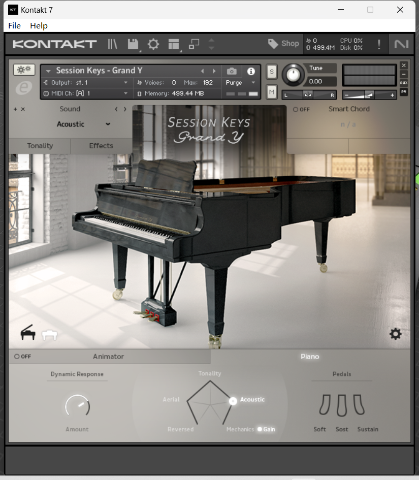
Task: Switch to the Effects tab
Action: point(101,146)
